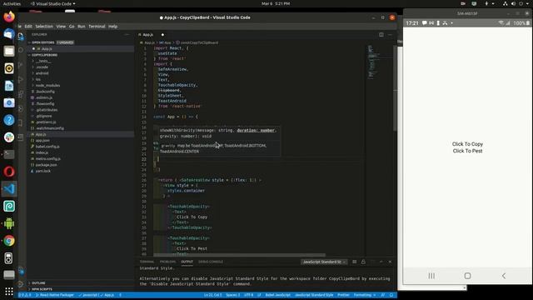Open Source Control view in activity bar
Screen dimensions: 533x300
tap(21, 65)
